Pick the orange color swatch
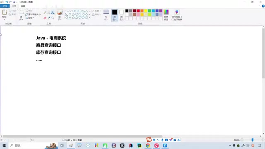The height and width of the screenshot is (149, 265). click(142, 11)
